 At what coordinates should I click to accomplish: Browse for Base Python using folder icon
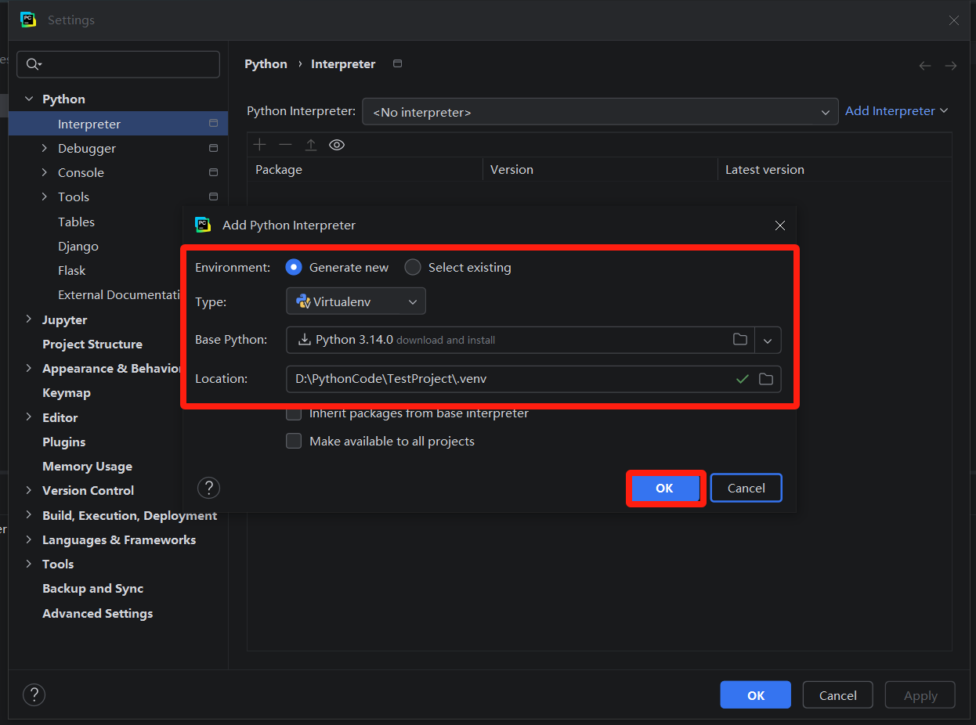[x=739, y=340]
